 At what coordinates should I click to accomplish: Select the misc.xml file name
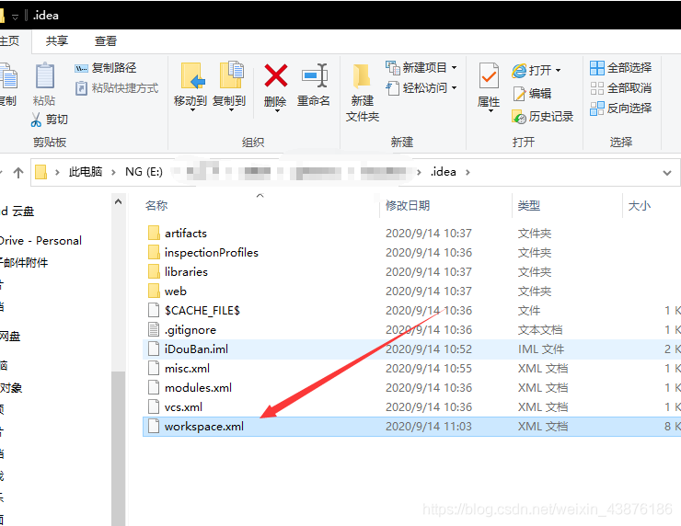(187, 369)
